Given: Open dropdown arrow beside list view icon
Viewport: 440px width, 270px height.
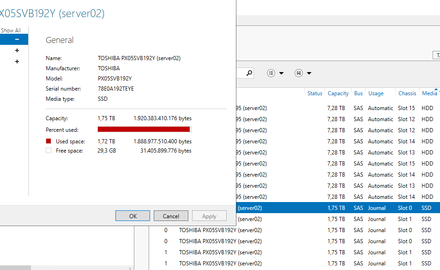Looking at the screenshot, I should click(x=282, y=74).
